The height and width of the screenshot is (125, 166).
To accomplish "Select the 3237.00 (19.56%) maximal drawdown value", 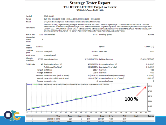I will coord(92,59).
